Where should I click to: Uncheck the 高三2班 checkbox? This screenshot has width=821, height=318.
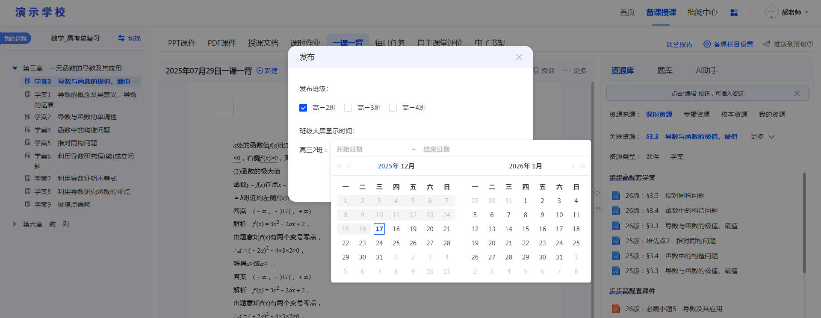coord(303,108)
